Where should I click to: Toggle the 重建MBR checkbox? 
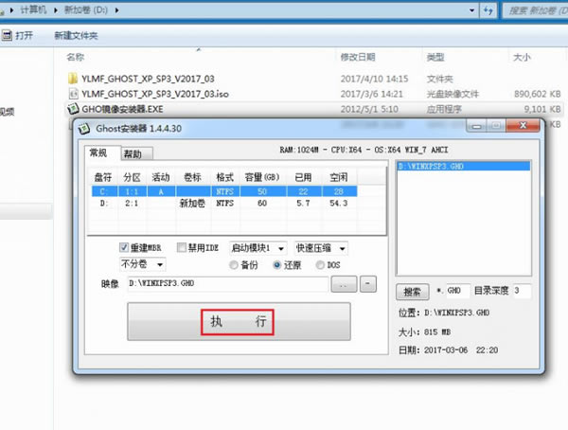tap(123, 247)
